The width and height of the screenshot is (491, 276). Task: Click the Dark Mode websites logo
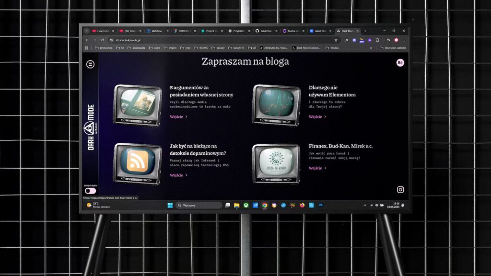click(x=90, y=127)
